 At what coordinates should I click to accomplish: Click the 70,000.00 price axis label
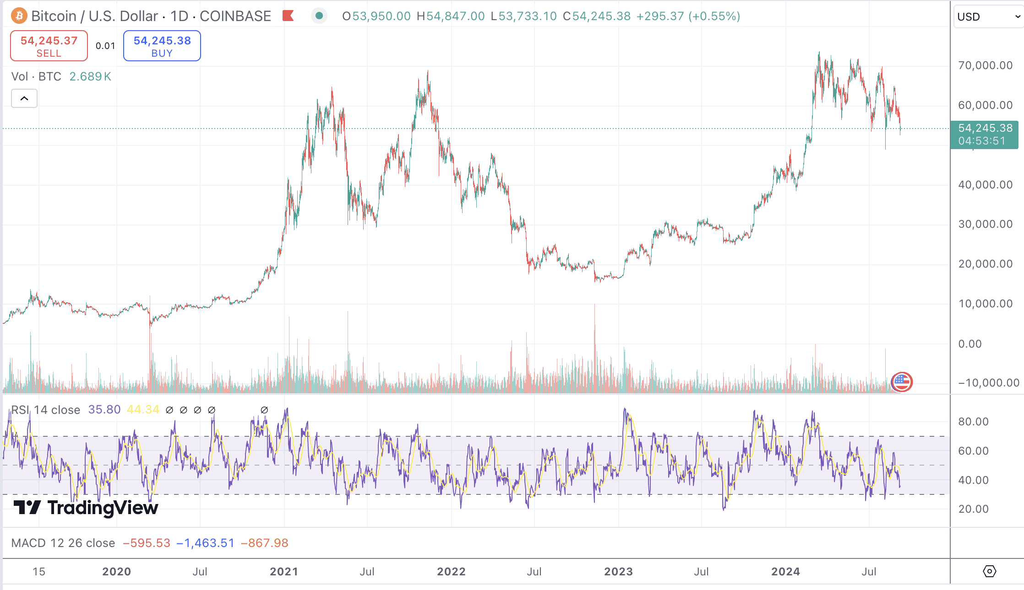[x=985, y=65]
